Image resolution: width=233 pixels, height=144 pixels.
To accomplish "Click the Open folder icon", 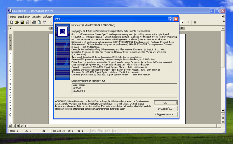I will [x=17, y=22].
